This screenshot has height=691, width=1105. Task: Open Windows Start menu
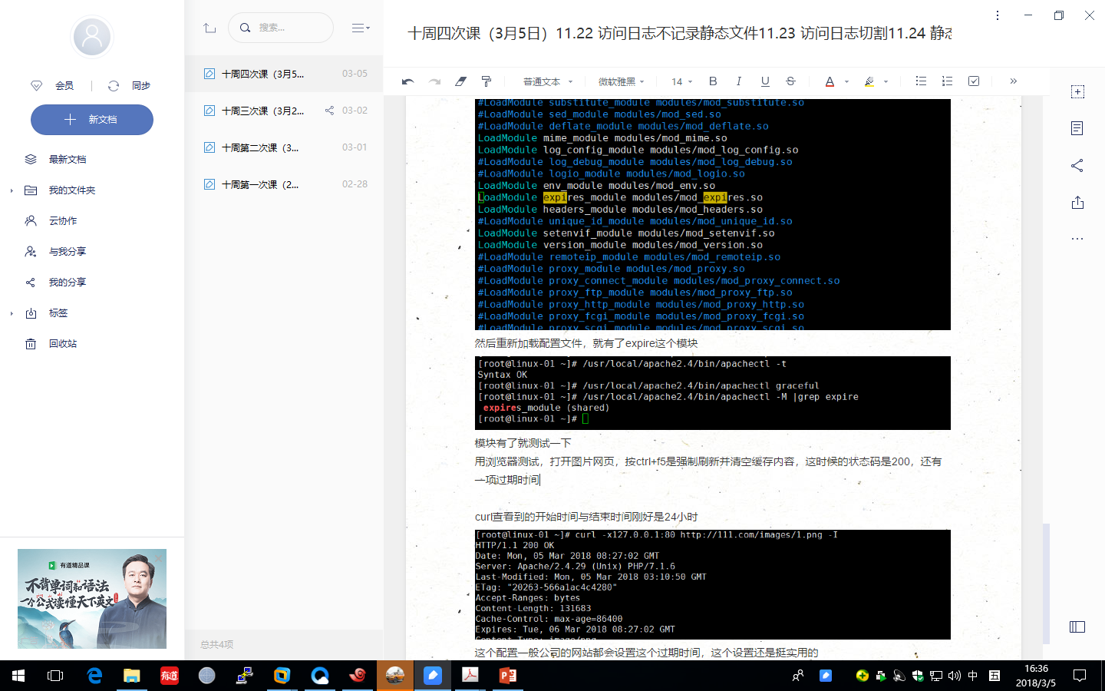pyautogui.click(x=18, y=676)
